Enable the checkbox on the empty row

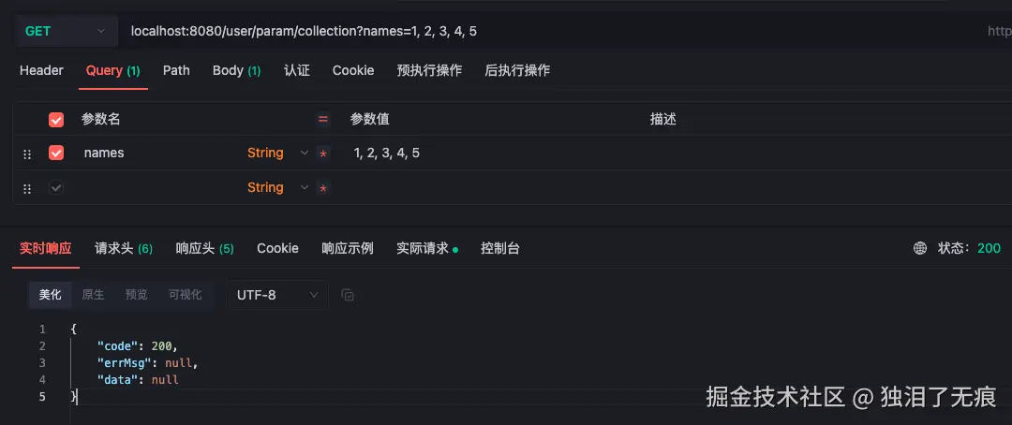(56, 187)
